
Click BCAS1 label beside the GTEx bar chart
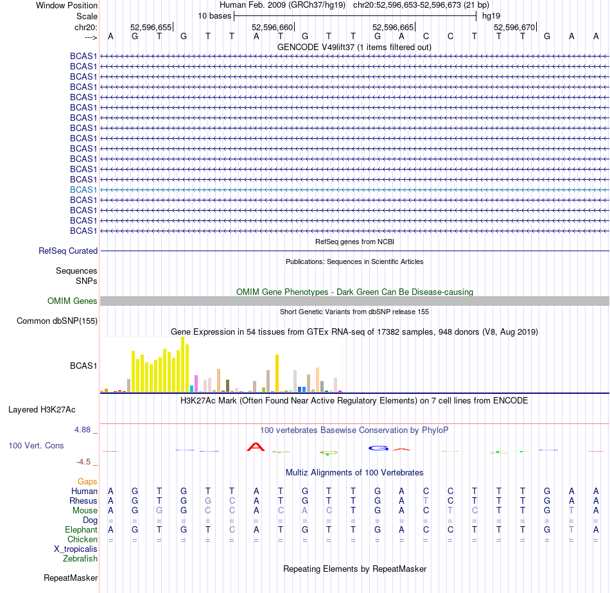tap(83, 366)
